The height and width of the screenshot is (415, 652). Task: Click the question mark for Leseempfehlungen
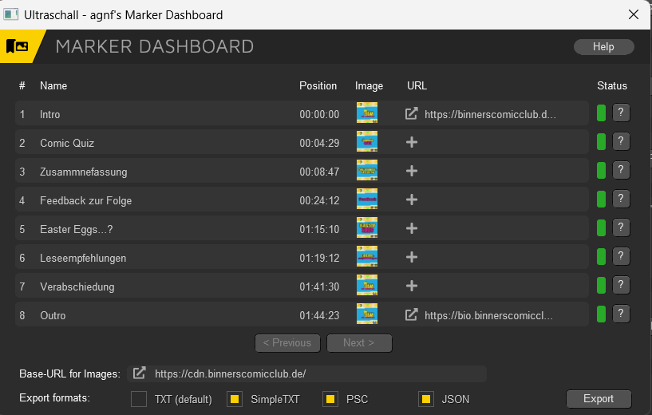click(x=621, y=257)
